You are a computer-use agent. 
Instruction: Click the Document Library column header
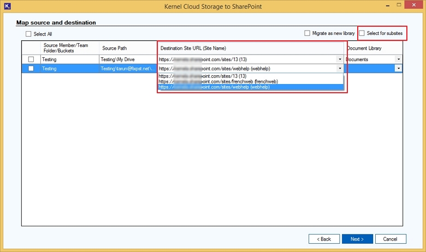[x=373, y=48]
